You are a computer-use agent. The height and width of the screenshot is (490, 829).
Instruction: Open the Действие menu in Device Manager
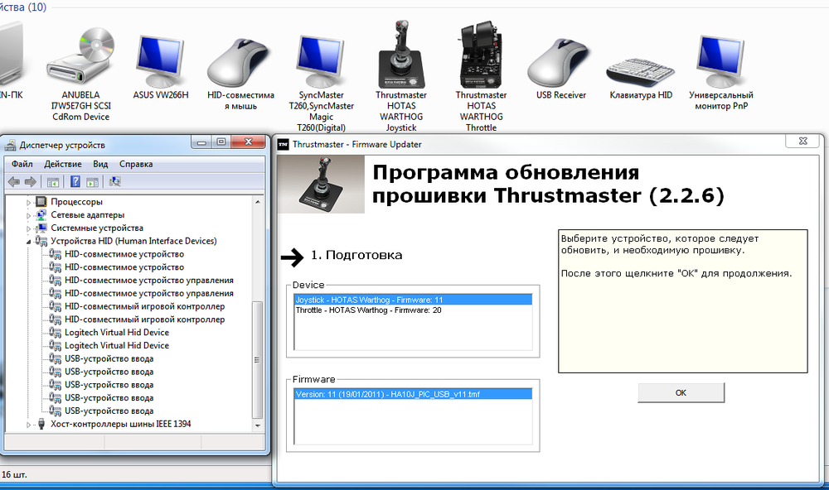click(x=62, y=164)
